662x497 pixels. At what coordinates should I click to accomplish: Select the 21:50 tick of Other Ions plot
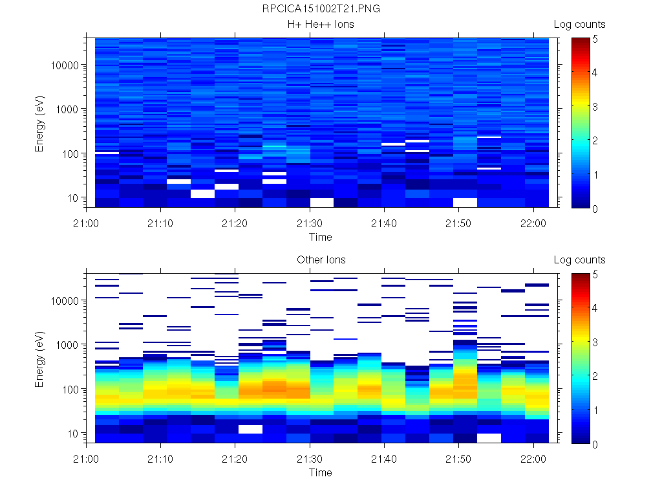pos(458,459)
